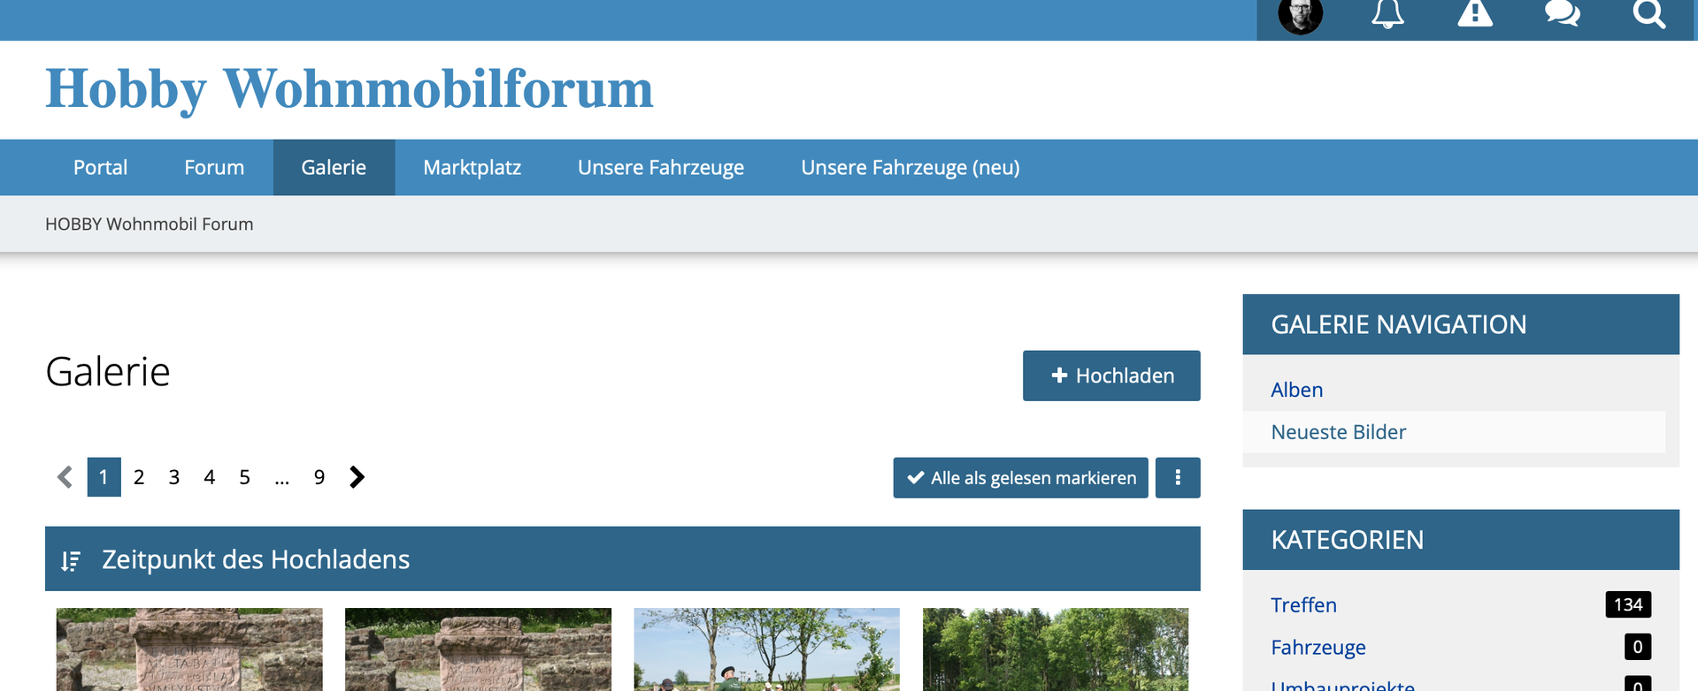Click the previous page arrow
The width and height of the screenshot is (1698, 691).
pos(65,477)
